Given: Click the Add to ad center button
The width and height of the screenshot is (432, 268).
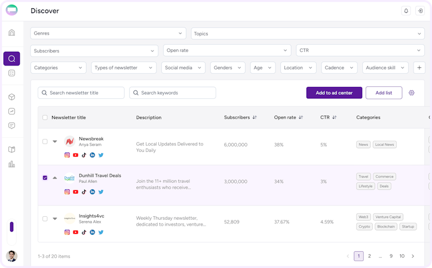Looking at the screenshot, I should [334, 93].
